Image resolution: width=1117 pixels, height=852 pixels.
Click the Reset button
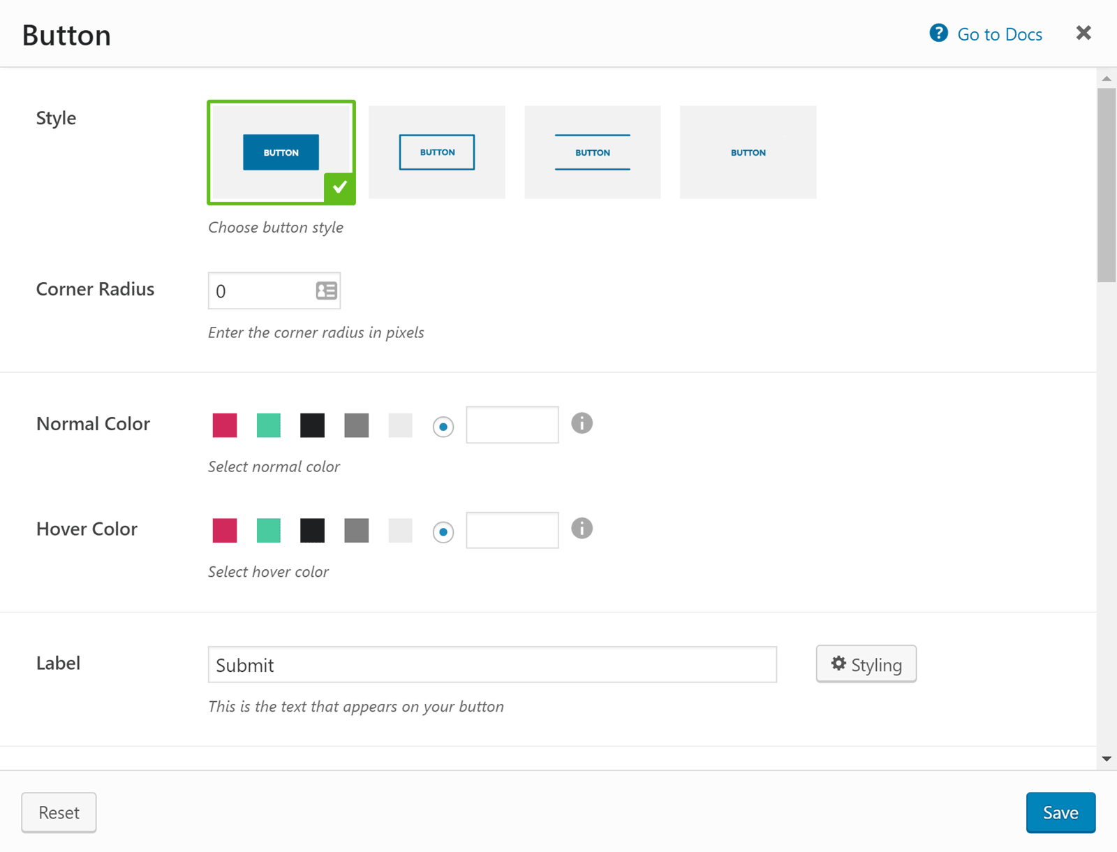pyautogui.click(x=59, y=812)
